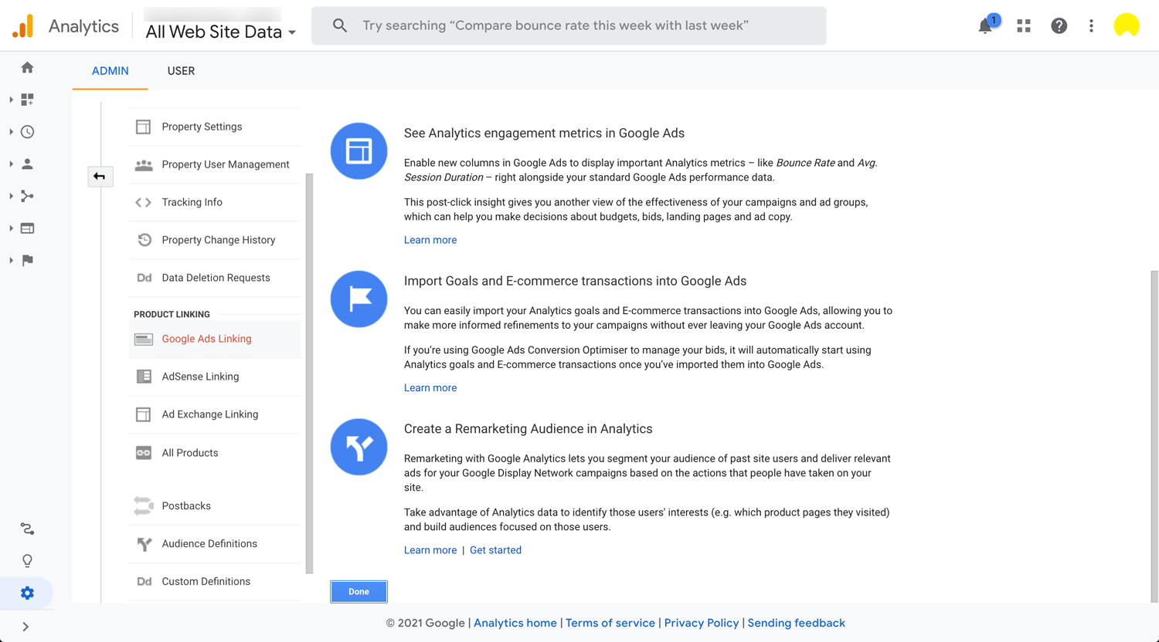This screenshot has height=642, width=1159.
Task: Open the Audience person icon
Action: [27, 164]
